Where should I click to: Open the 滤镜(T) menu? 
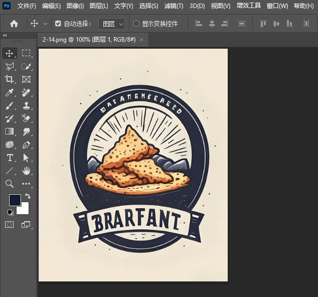pos(174,6)
